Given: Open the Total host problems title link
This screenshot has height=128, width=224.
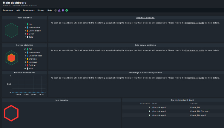Looking at the screenshot, I should click(145, 18).
